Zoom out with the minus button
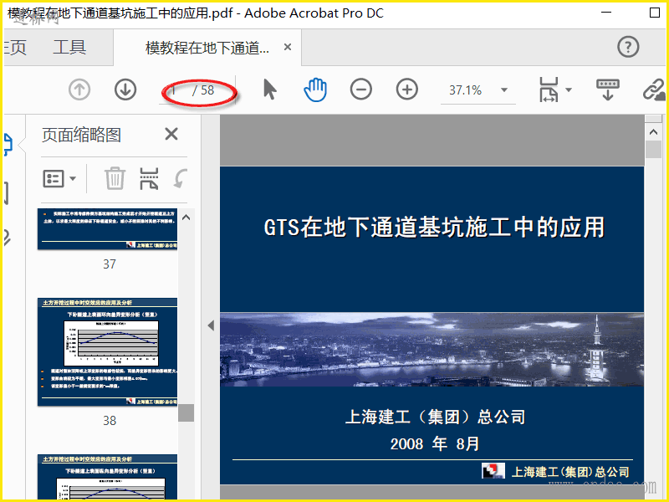Screen dimensions: 669x502 tap(361, 90)
